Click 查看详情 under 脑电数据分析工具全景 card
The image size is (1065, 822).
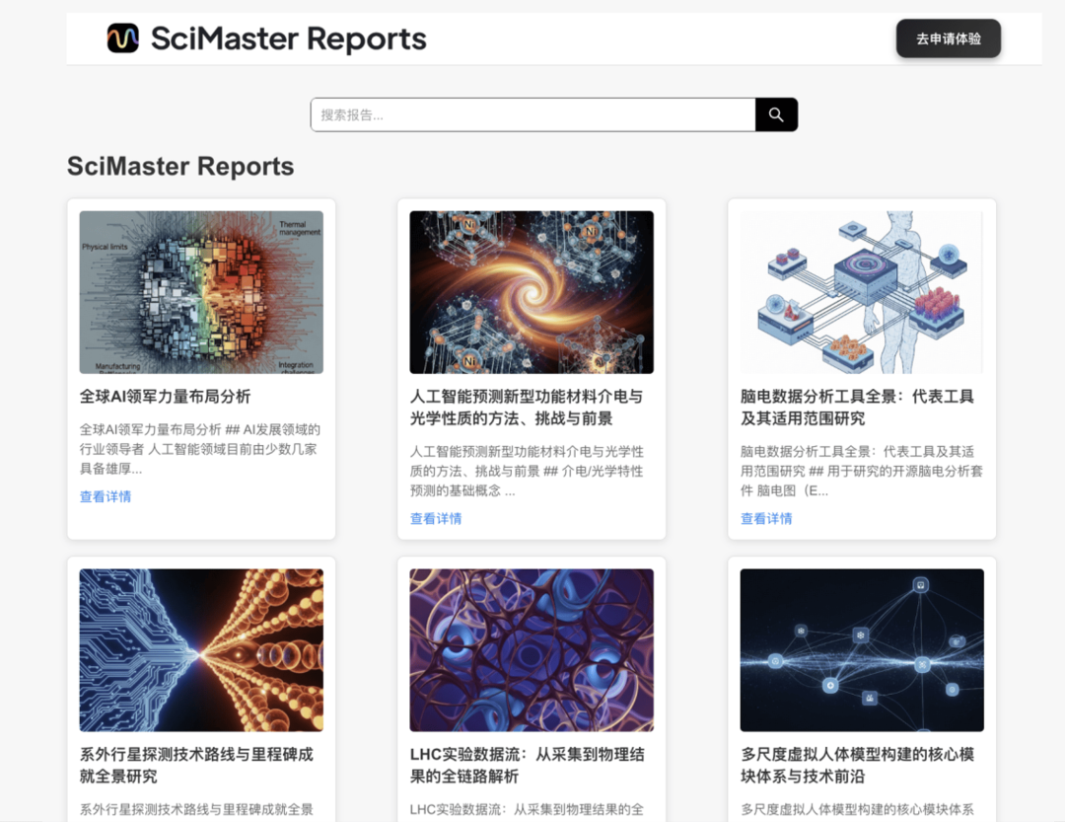(x=766, y=519)
